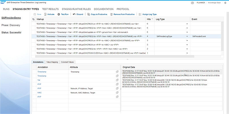Click the Discard button
The height and width of the screenshot is (114, 229).
click(x=78, y=14)
